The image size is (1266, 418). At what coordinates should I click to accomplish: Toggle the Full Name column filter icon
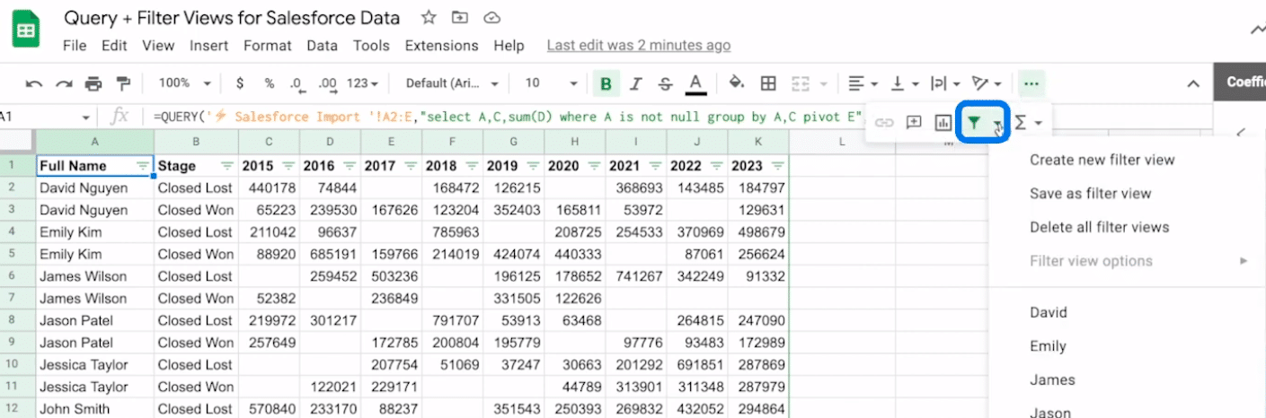143,166
